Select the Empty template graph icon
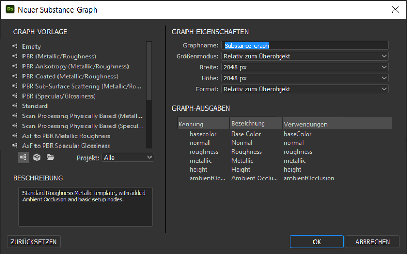Viewport: 407px width, 254px height. pos(15,46)
